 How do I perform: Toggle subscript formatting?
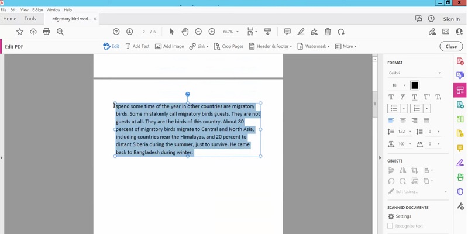[x=438, y=97]
